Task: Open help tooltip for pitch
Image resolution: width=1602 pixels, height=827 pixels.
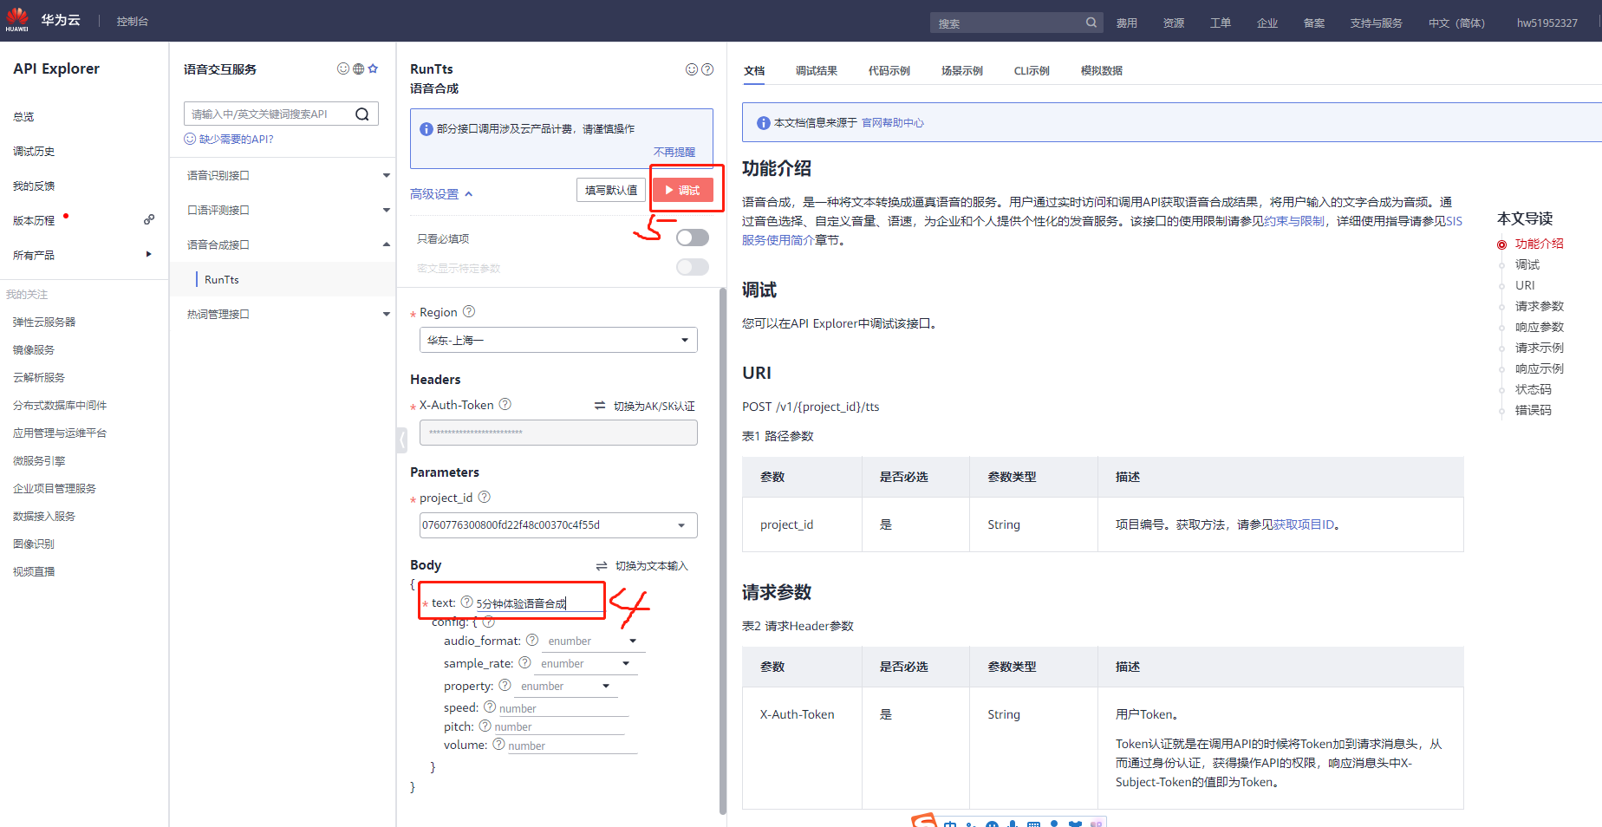Action: (x=485, y=726)
